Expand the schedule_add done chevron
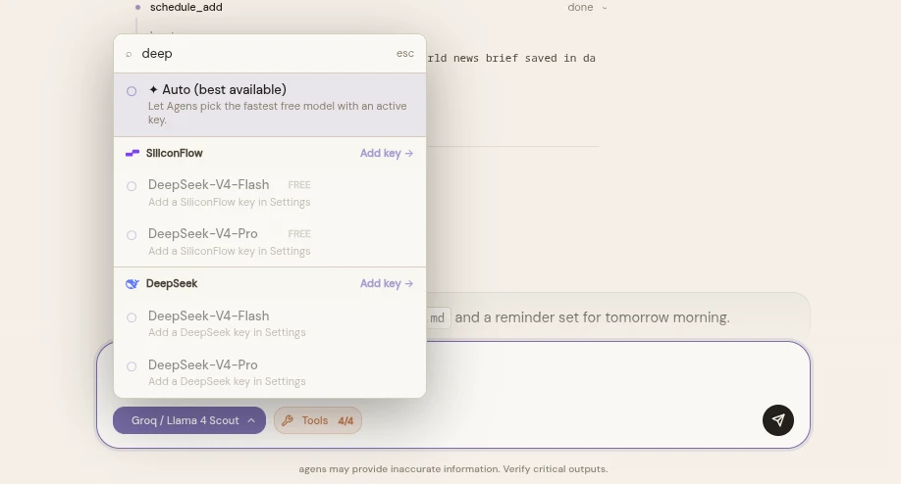 click(605, 8)
